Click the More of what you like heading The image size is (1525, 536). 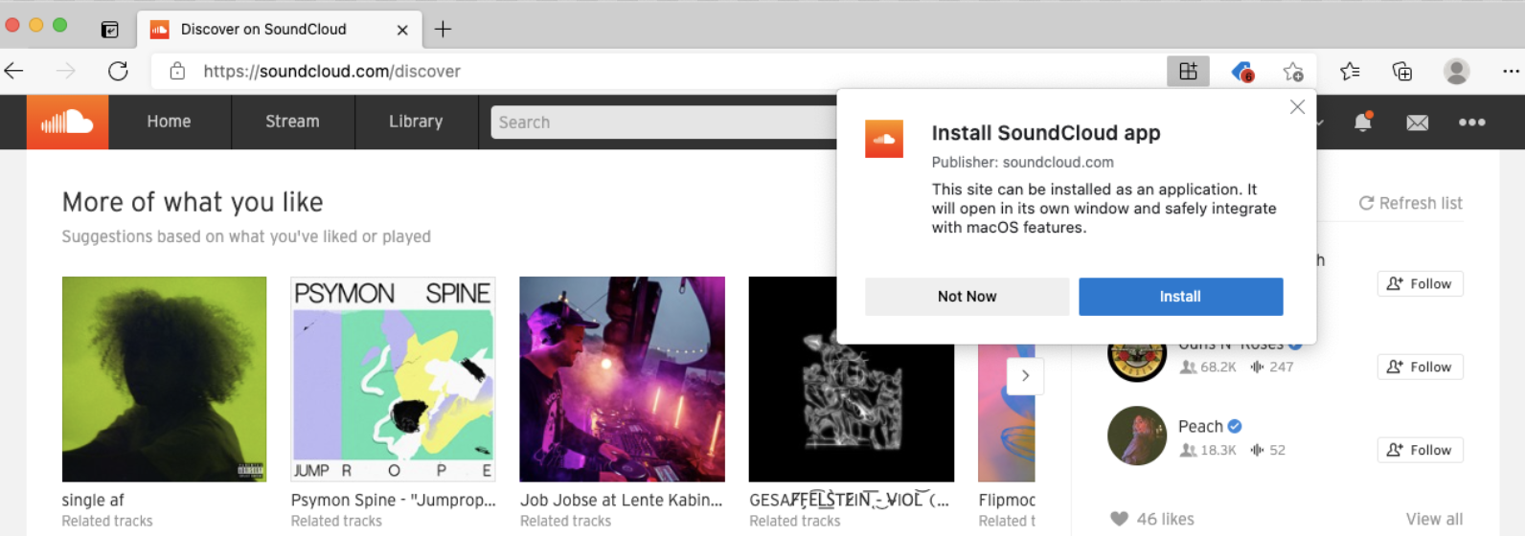point(193,202)
